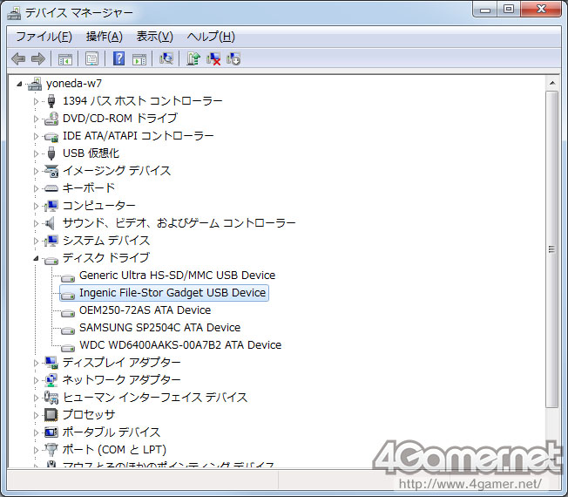Click the Uninstall device red X icon
The width and height of the screenshot is (568, 497).
pos(213,58)
